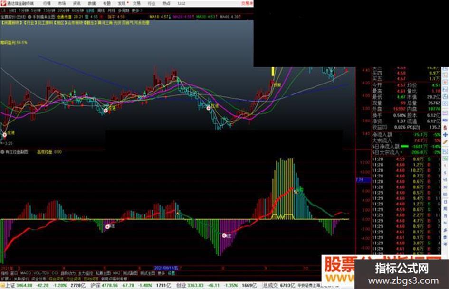Click the red figure icon in right toolbar
Viewport: 449px width, 289px height.
445,127
